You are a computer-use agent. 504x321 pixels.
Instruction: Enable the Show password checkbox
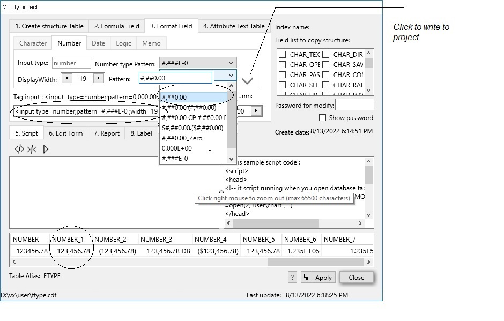tap(322, 118)
